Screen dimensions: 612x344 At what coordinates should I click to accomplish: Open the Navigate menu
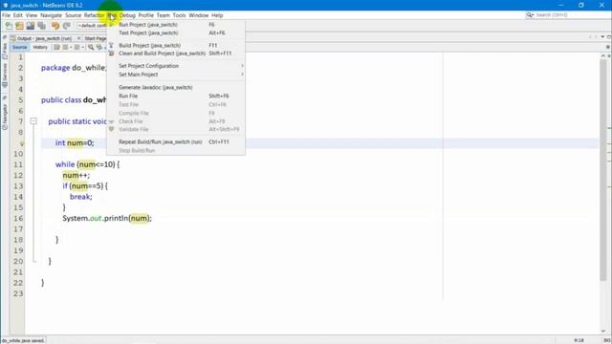click(x=51, y=15)
